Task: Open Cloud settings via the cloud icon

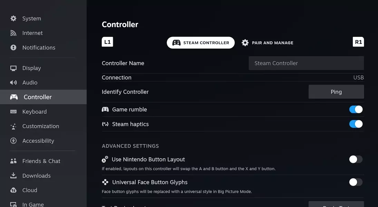Action: [13, 190]
